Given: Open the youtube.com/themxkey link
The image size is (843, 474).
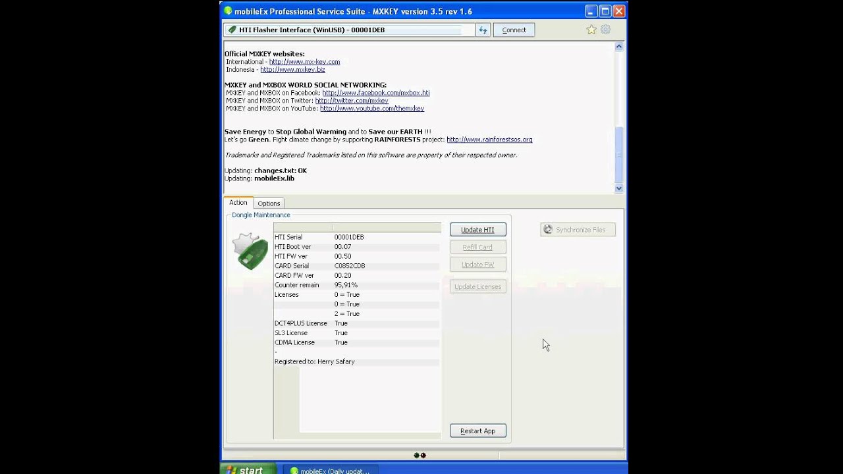Looking at the screenshot, I should 371,109.
